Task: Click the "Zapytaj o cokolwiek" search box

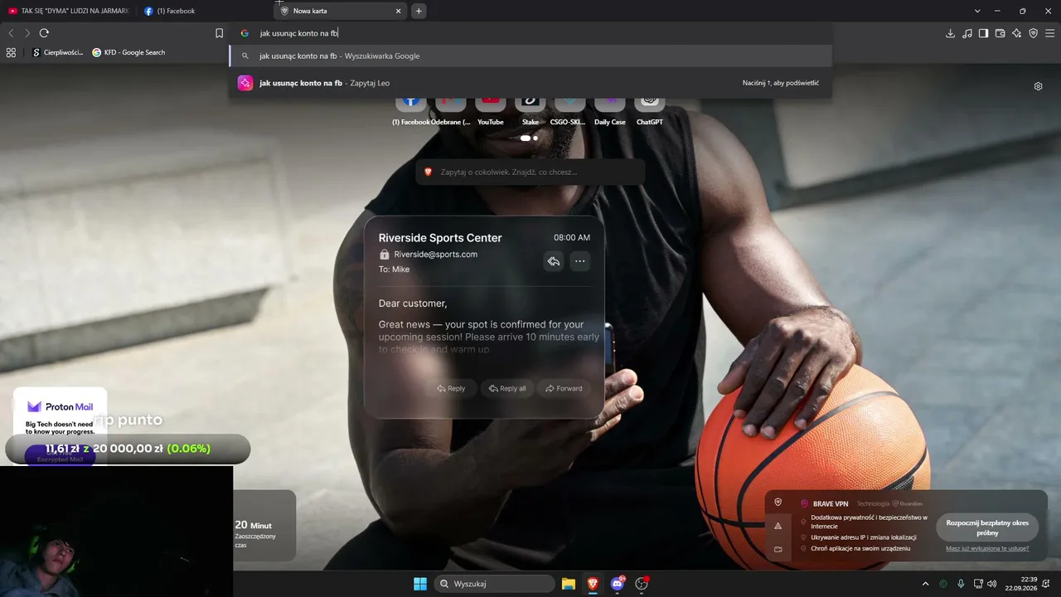Action: point(530,172)
